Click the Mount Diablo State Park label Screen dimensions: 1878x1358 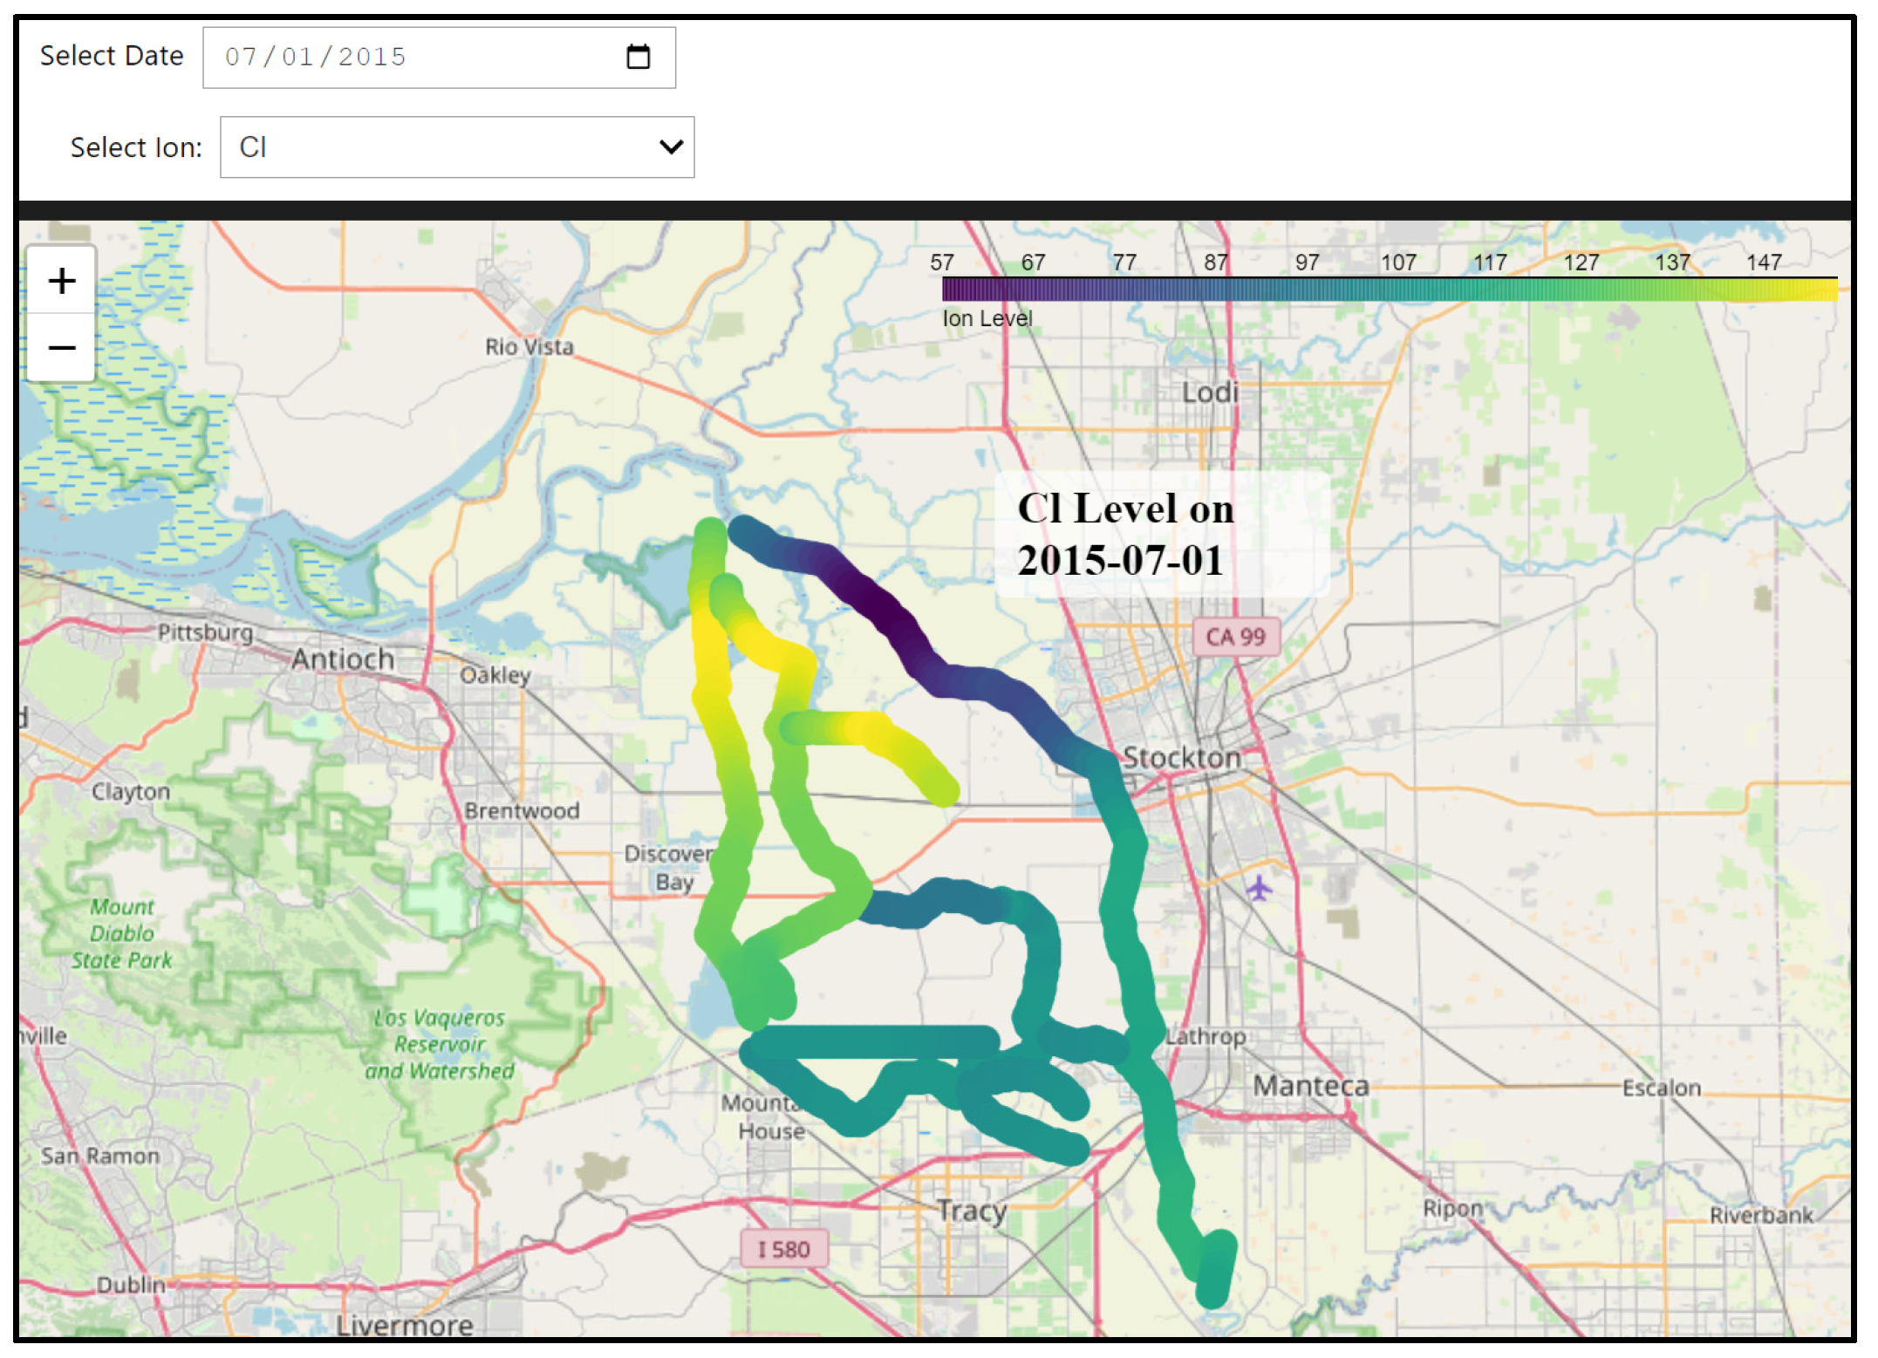[122, 933]
